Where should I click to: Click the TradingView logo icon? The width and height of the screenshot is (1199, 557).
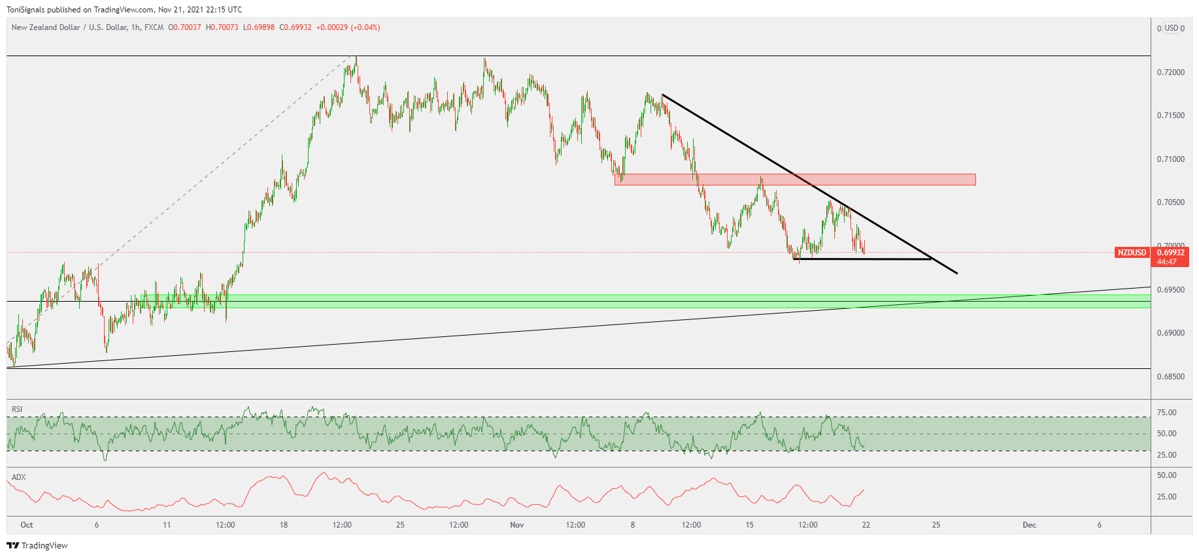12,545
